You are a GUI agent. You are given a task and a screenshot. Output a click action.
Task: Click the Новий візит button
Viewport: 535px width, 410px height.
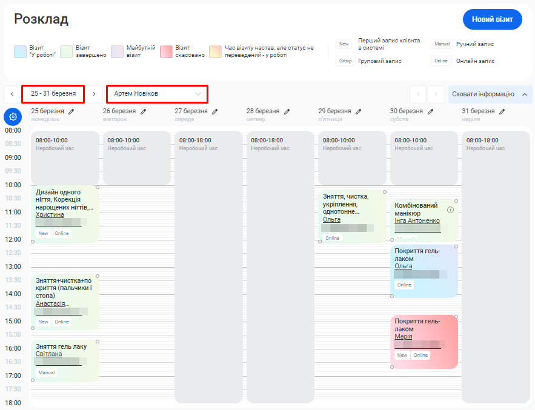492,19
